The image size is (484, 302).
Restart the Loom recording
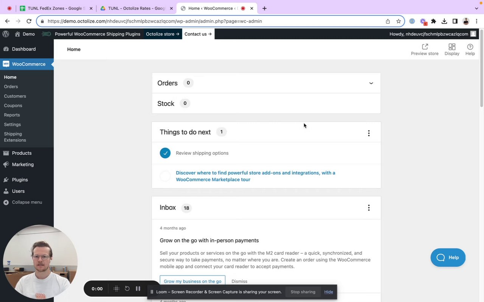127,288
